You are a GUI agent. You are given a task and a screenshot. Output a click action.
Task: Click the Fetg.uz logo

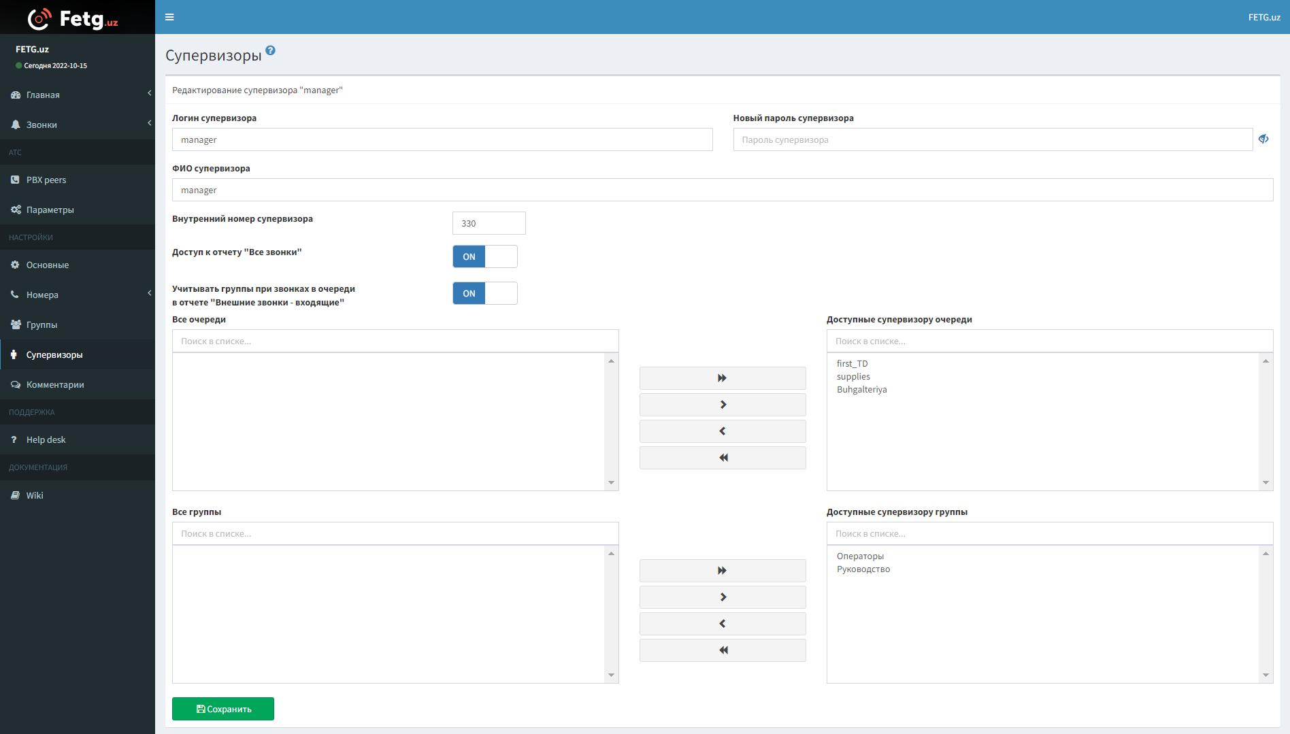(73, 18)
